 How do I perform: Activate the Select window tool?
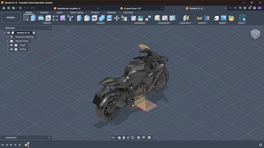pyautogui.click(x=242, y=18)
